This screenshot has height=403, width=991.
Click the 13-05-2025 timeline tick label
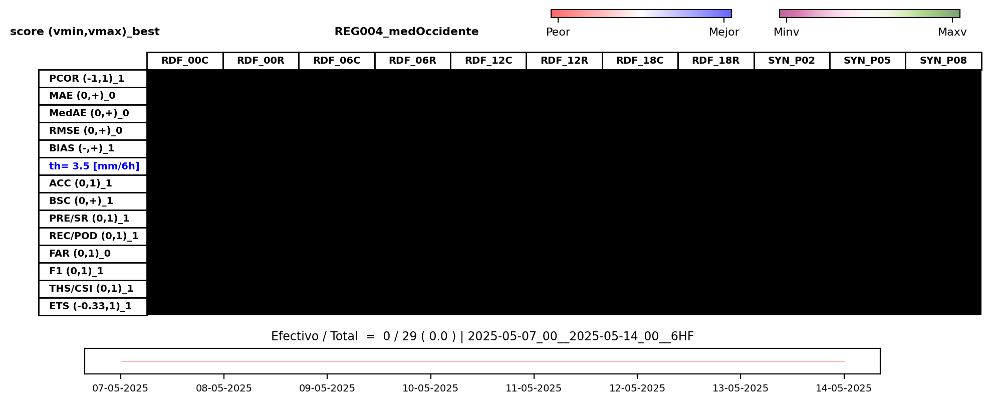740,388
